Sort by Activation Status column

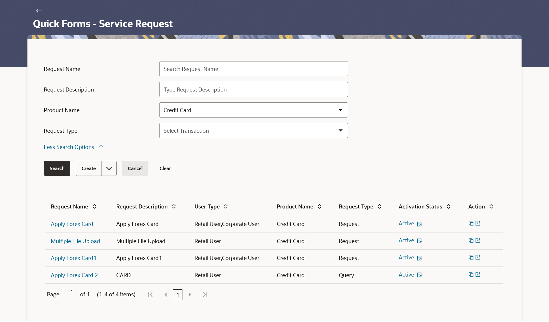[448, 206]
